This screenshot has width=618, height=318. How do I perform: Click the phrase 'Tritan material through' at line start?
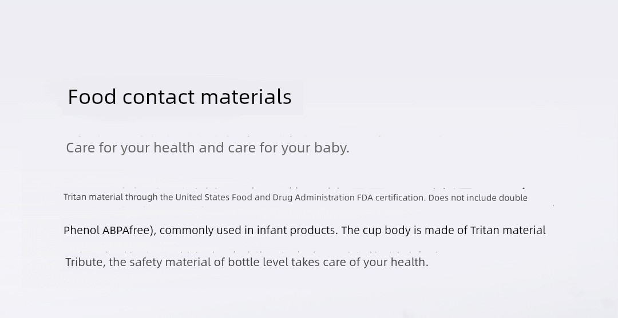pyautogui.click(x=111, y=198)
